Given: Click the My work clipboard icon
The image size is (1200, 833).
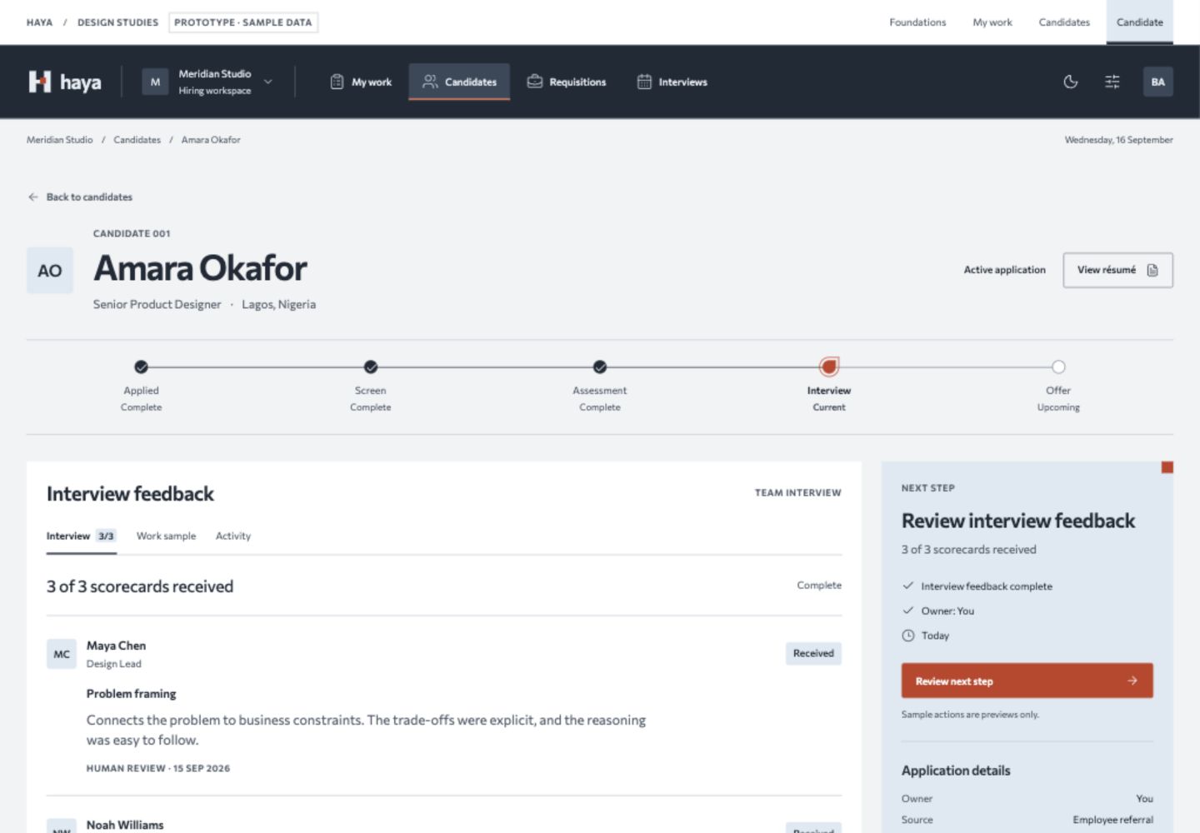Looking at the screenshot, I should (337, 82).
